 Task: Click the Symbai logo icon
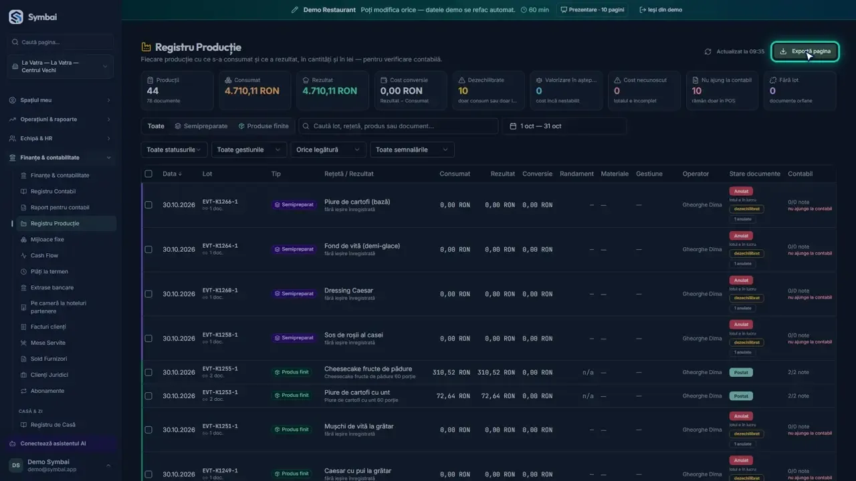[16, 17]
